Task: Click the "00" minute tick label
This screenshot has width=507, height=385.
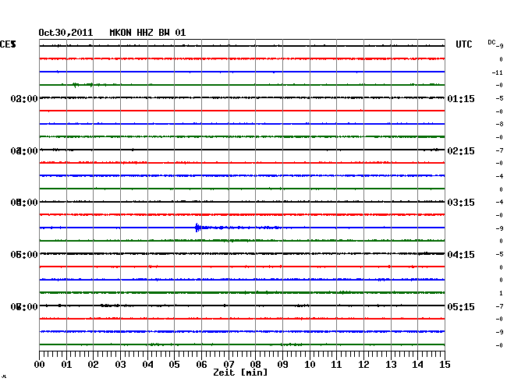Action: pyautogui.click(x=40, y=365)
